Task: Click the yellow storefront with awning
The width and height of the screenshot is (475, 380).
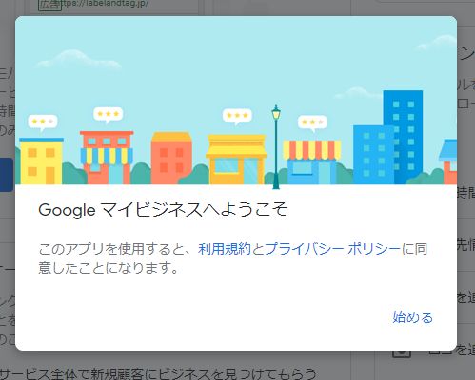Action: 236,160
